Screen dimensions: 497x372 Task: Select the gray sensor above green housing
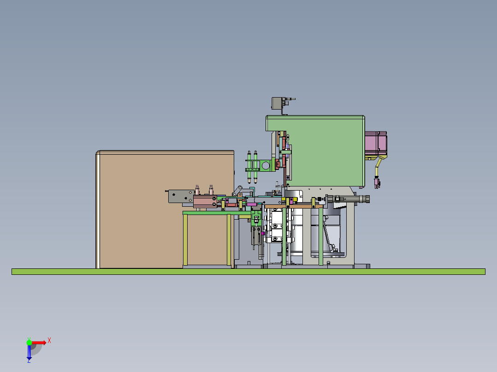pyautogui.click(x=278, y=103)
